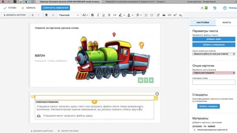Click ДОБАВИТЬ КАРТОЧКУ at the bottom
This screenshot has height=133, width=237.
42,131
